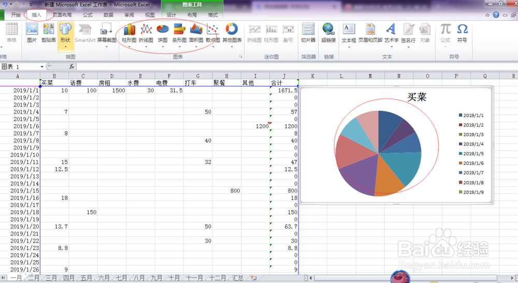Click the legend entry 2019/1/9
Screen dimensions: 518x283
[471, 192]
